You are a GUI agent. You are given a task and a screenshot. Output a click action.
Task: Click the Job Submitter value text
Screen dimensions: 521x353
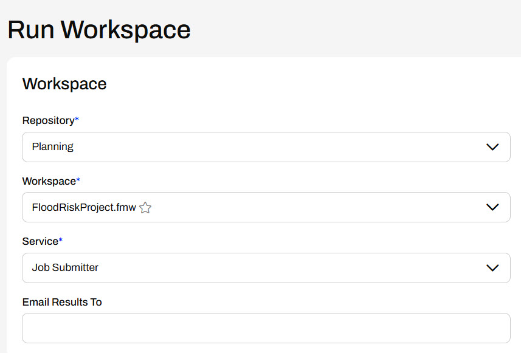[x=65, y=268]
